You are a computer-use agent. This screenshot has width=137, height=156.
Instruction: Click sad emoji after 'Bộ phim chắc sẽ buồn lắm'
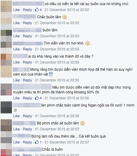coord(82,123)
